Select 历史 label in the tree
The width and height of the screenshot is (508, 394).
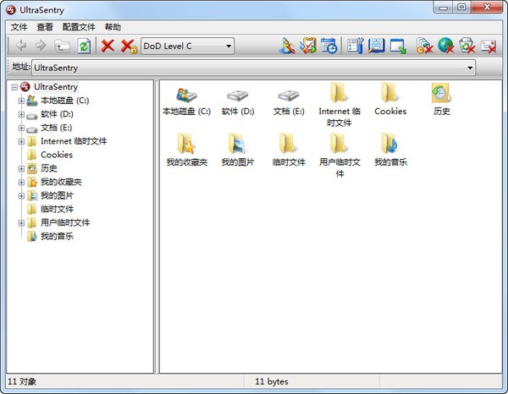(49, 168)
